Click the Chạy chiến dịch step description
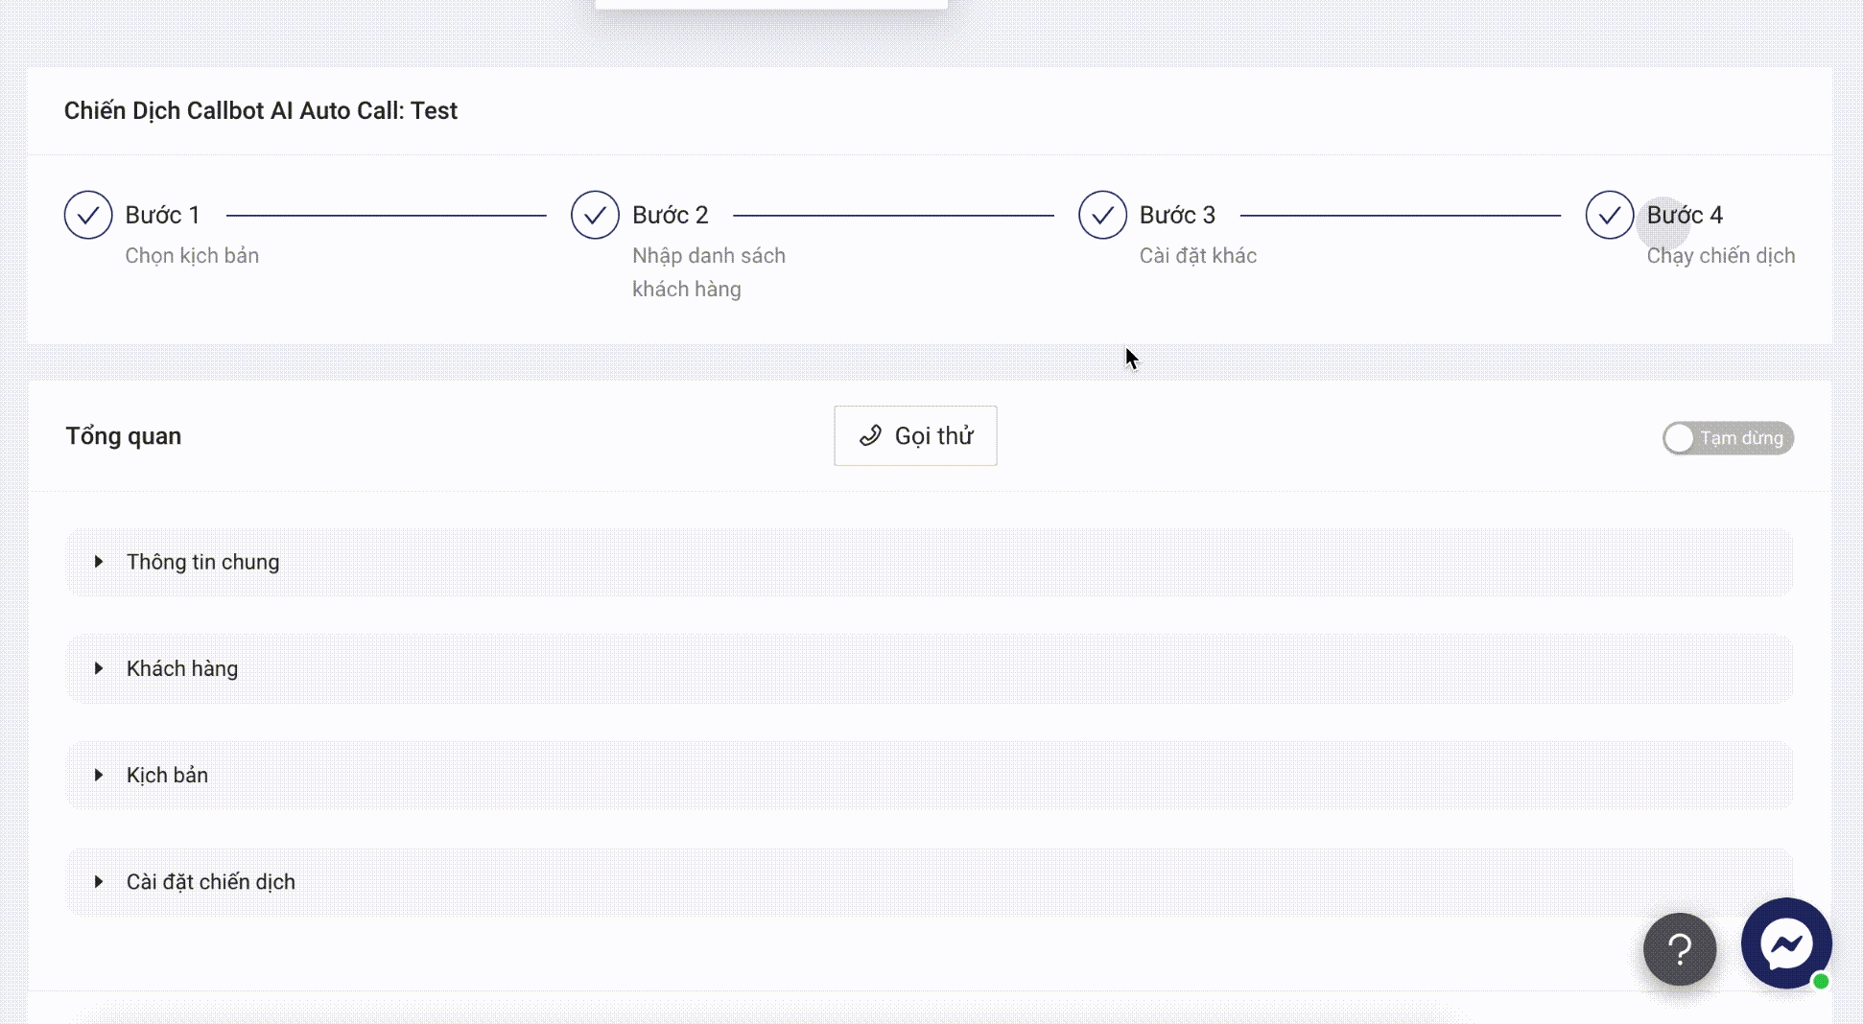Image resolution: width=1863 pixels, height=1024 pixels. point(1720,256)
